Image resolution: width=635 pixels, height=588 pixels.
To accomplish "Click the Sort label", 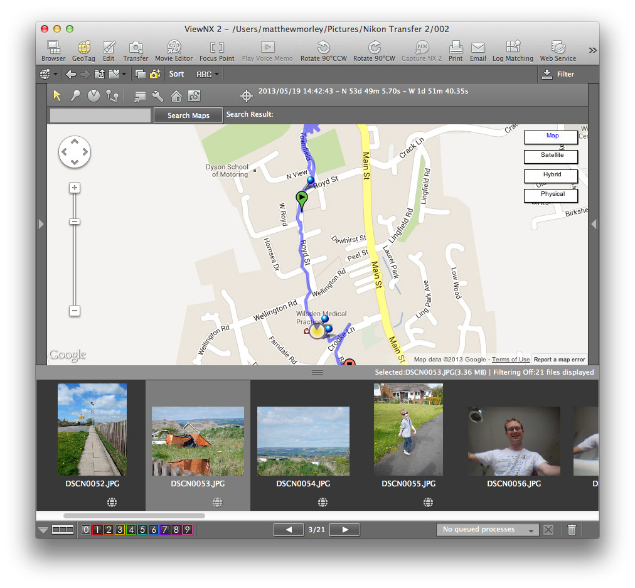I will 176,74.
